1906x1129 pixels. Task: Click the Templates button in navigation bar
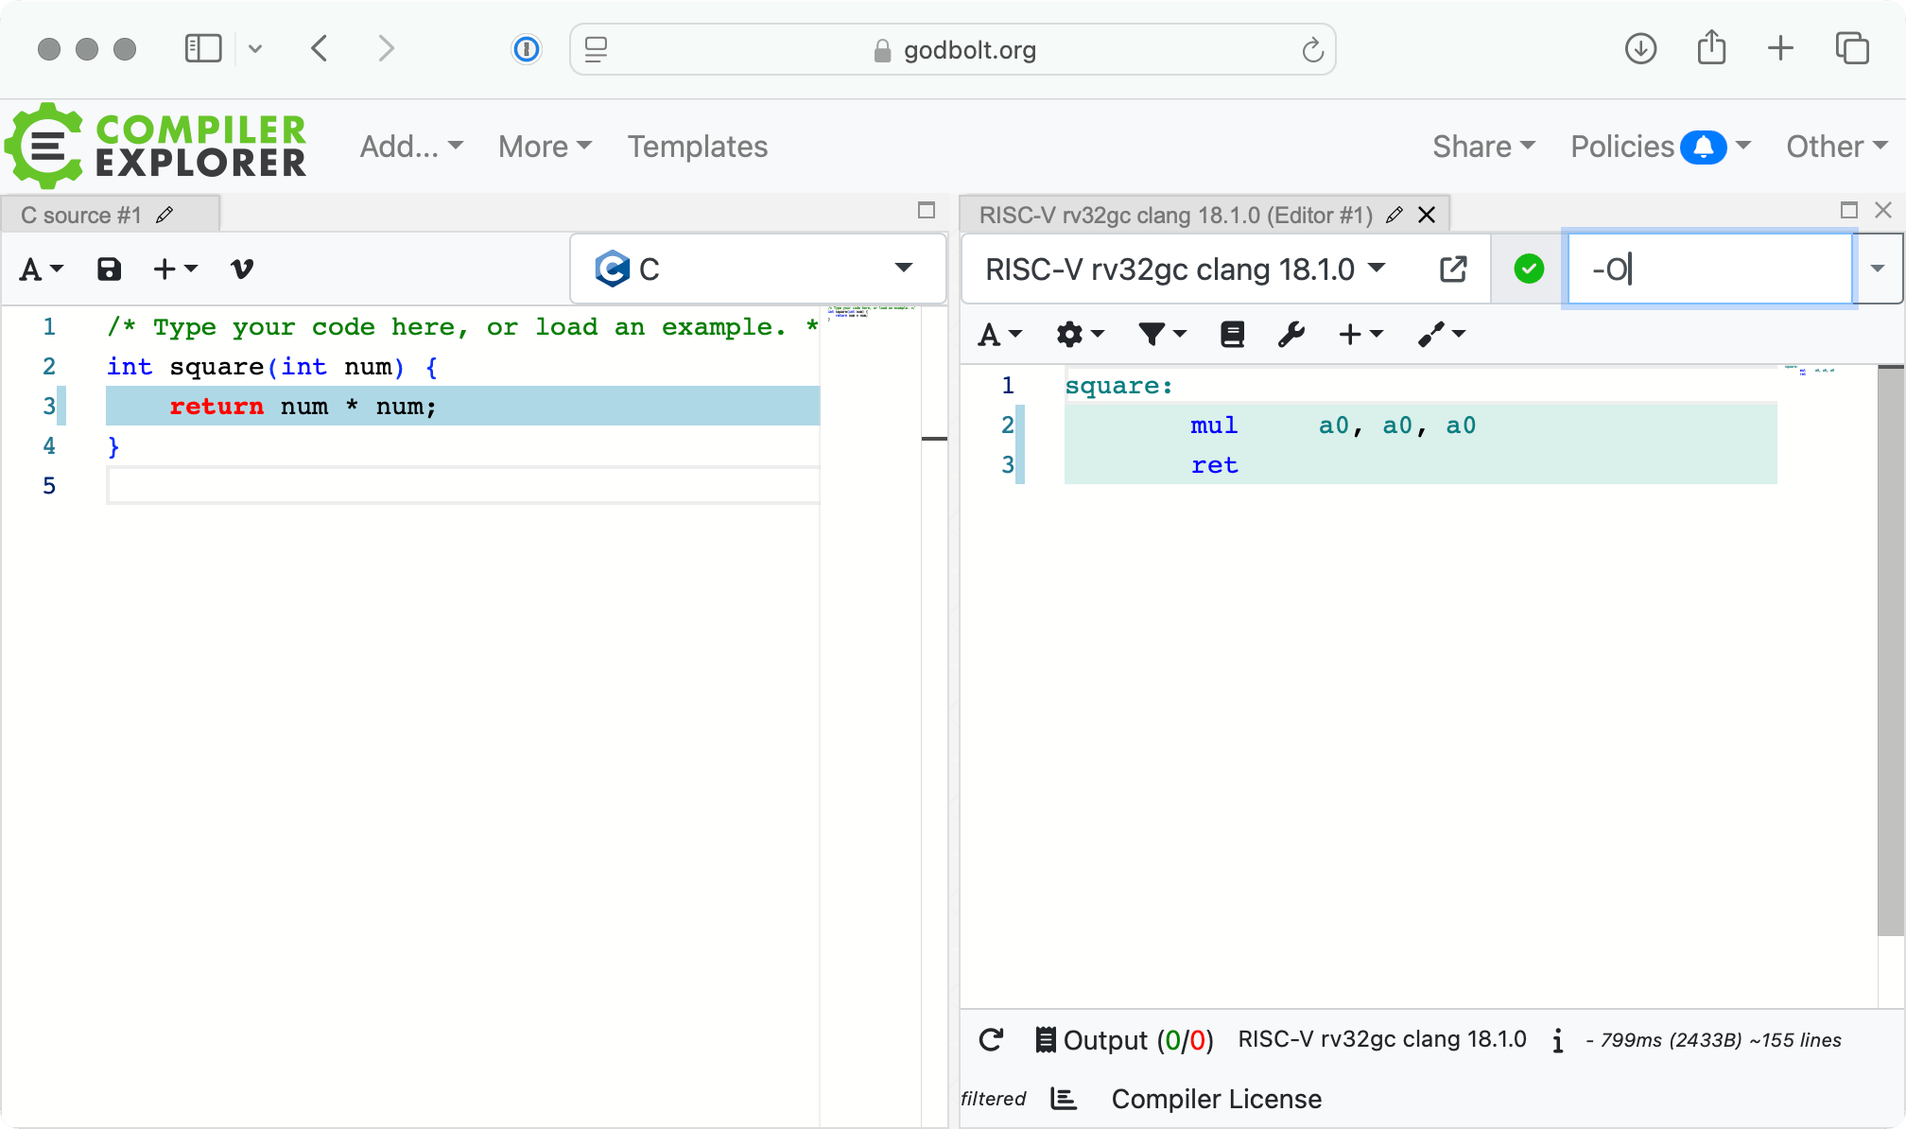pos(697,146)
